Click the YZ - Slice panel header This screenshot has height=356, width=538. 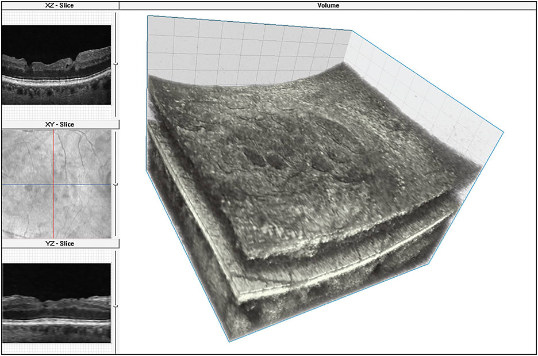(x=60, y=243)
